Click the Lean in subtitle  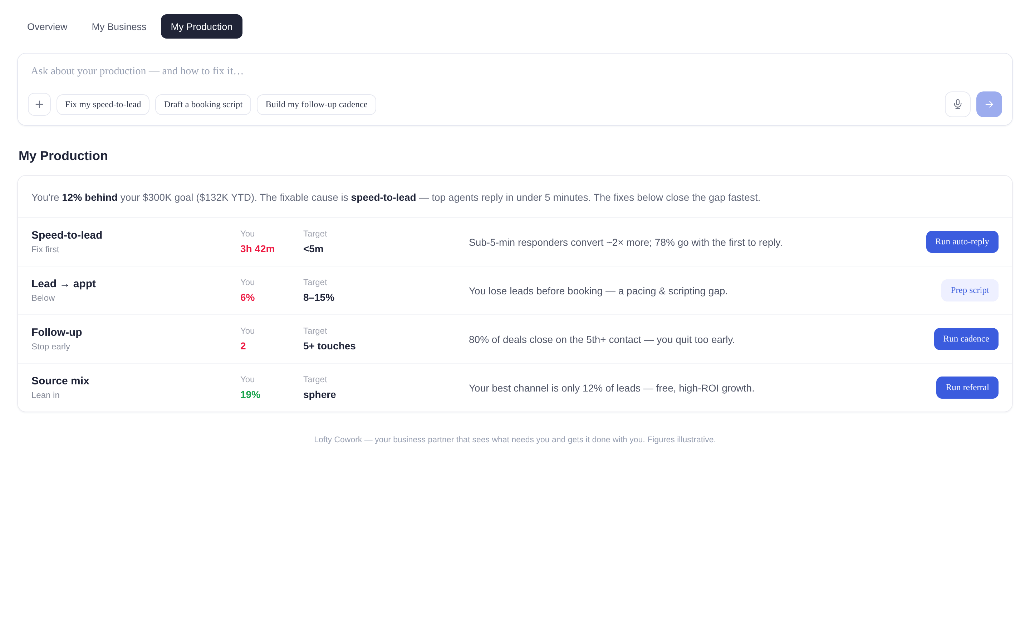pos(45,395)
